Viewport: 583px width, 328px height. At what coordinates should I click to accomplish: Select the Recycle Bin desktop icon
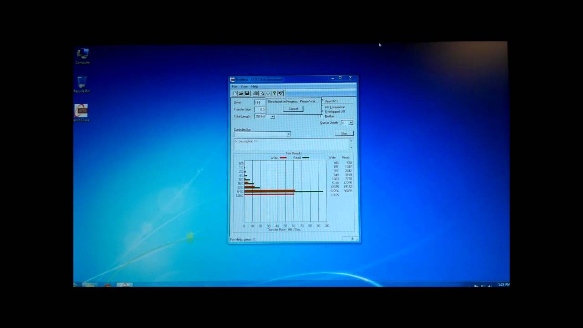pyautogui.click(x=82, y=84)
